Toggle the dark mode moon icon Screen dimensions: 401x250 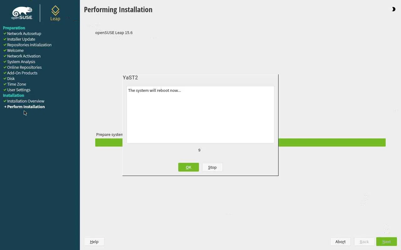click(x=393, y=9)
